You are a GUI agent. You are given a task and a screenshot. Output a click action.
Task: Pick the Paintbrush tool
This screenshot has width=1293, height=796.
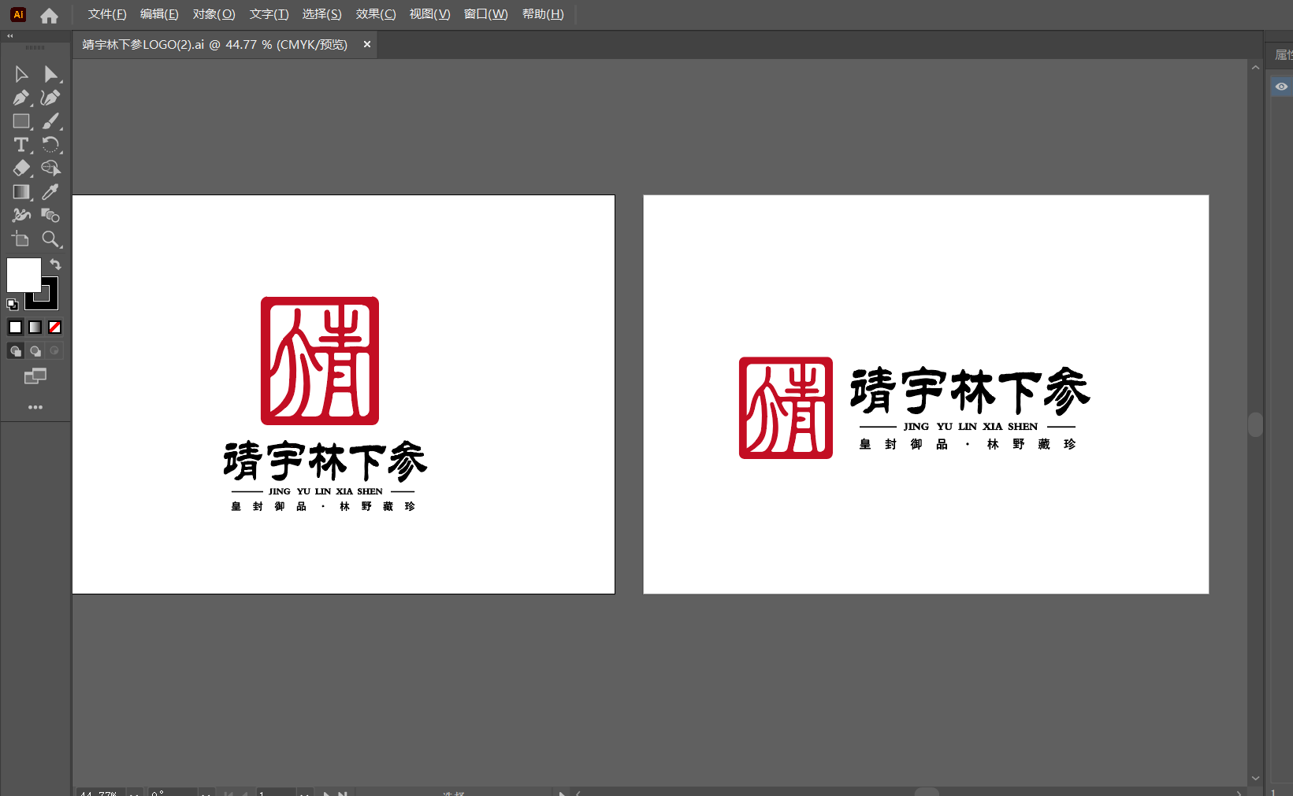50,121
